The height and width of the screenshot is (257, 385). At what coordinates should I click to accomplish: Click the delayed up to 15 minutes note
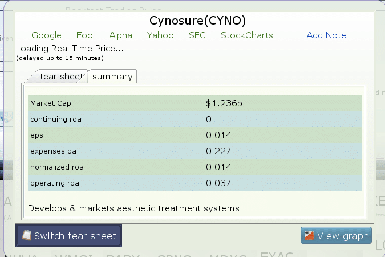[60, 58]
